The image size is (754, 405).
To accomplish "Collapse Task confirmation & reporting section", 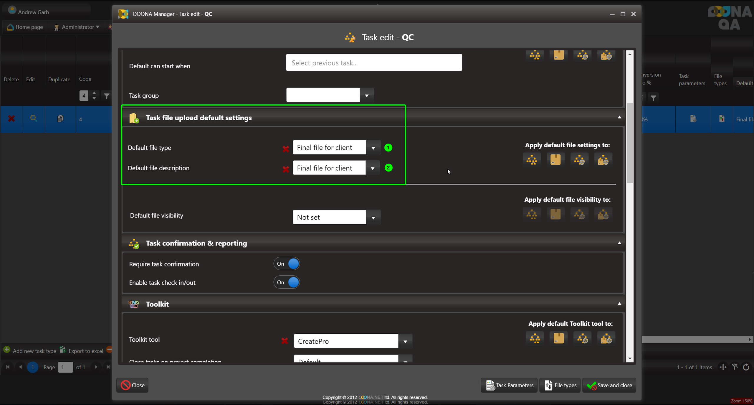I will (x=619, y=243).
